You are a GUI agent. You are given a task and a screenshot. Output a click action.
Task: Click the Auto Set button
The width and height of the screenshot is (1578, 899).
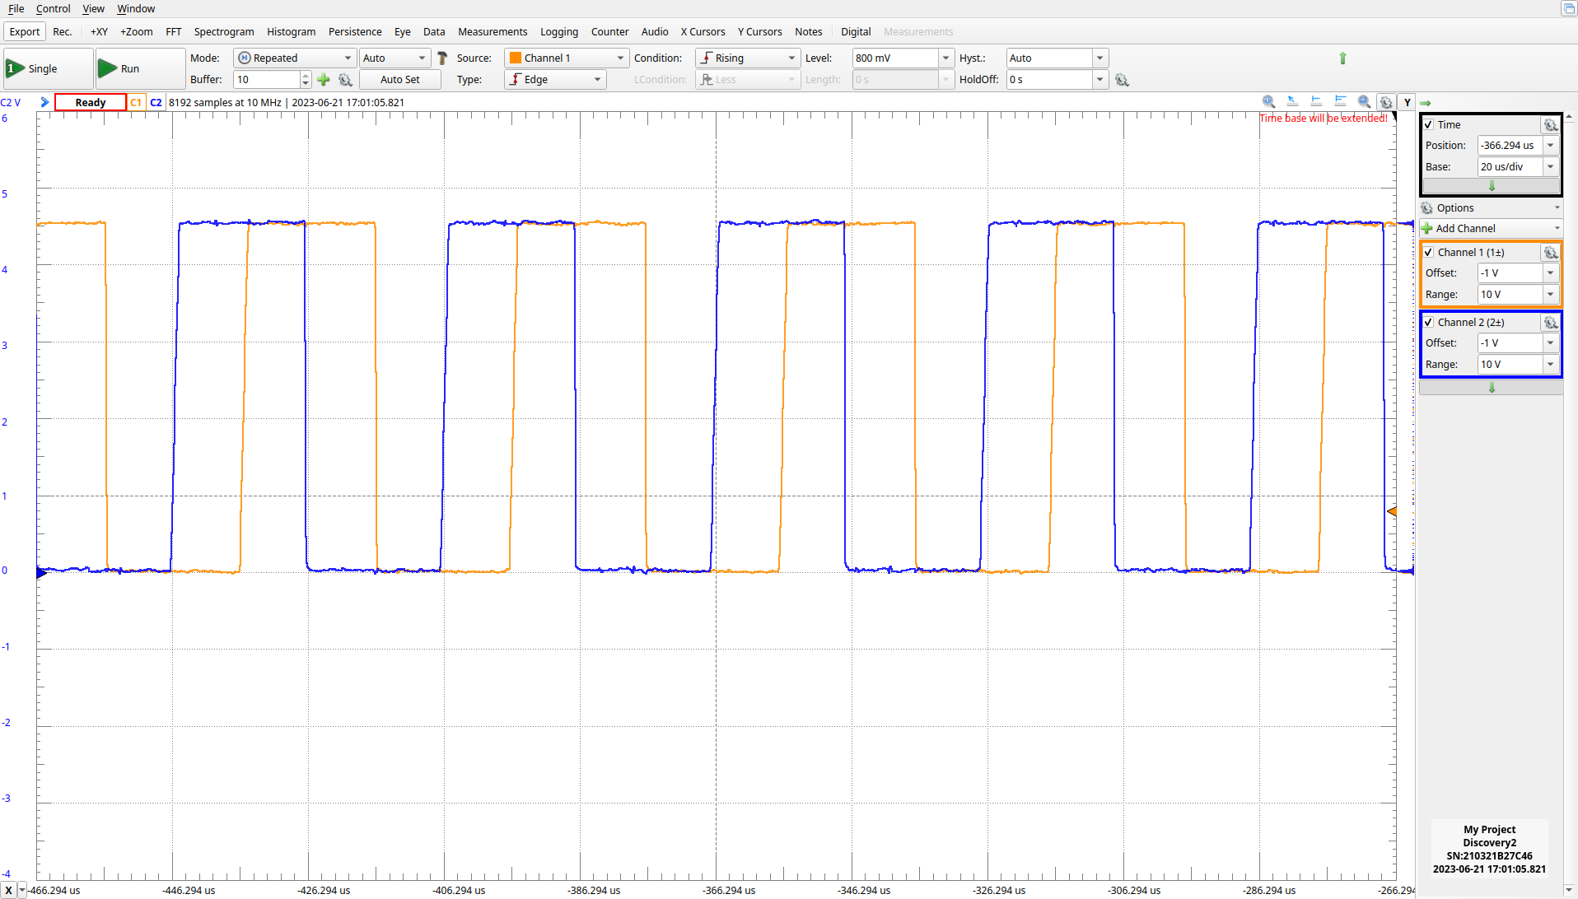[x=400, y=79]
